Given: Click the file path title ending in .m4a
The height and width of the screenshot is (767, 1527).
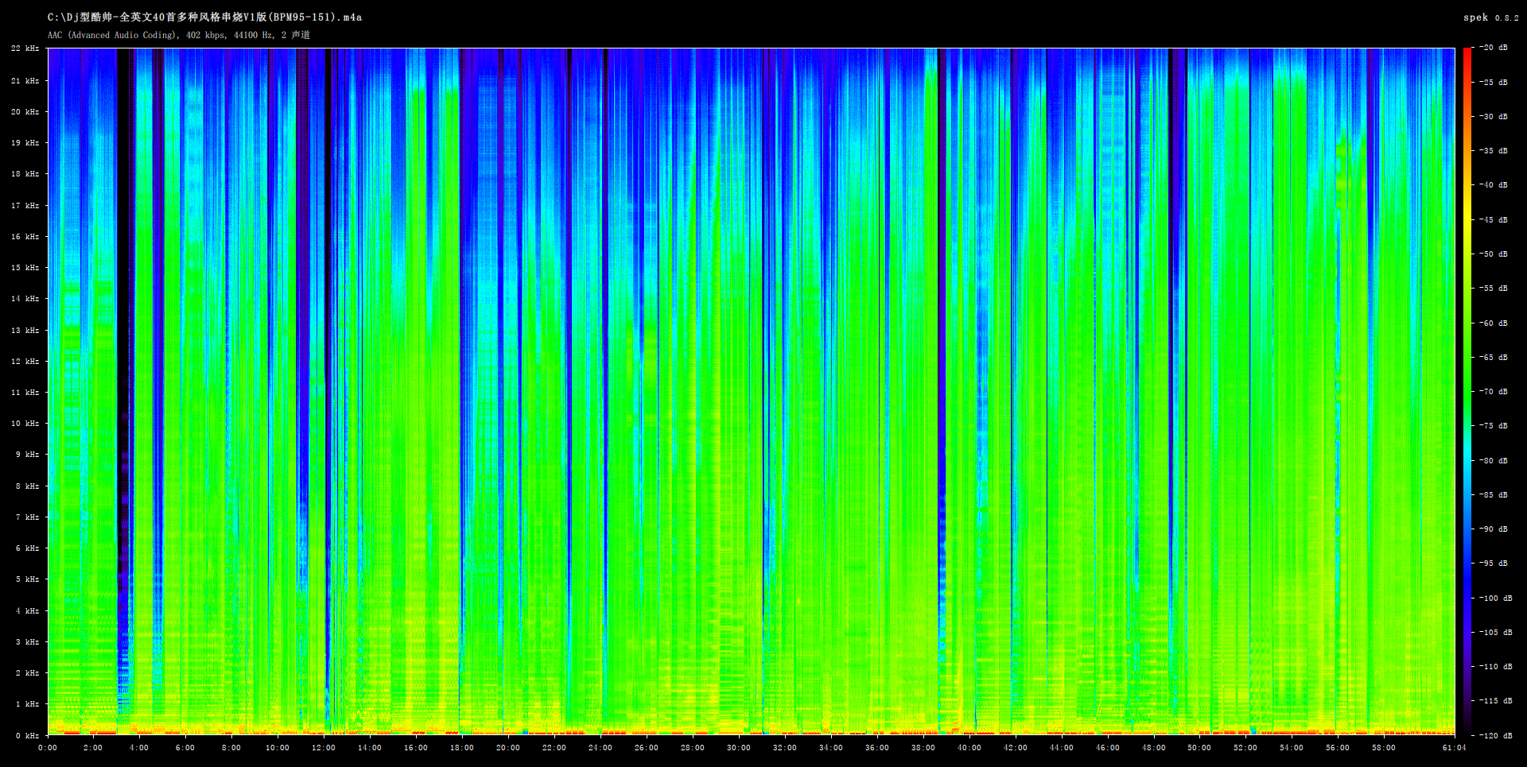Looking at the screenshot, I should click(204, 17).
